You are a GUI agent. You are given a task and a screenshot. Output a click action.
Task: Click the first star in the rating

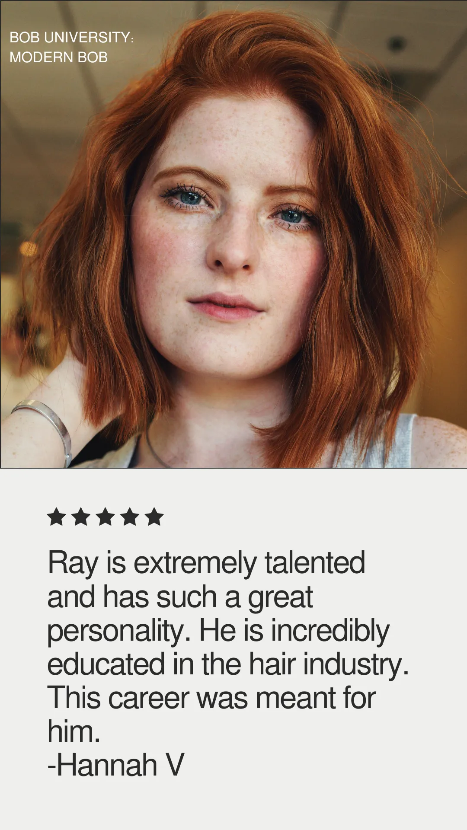[x=56, y=517]
